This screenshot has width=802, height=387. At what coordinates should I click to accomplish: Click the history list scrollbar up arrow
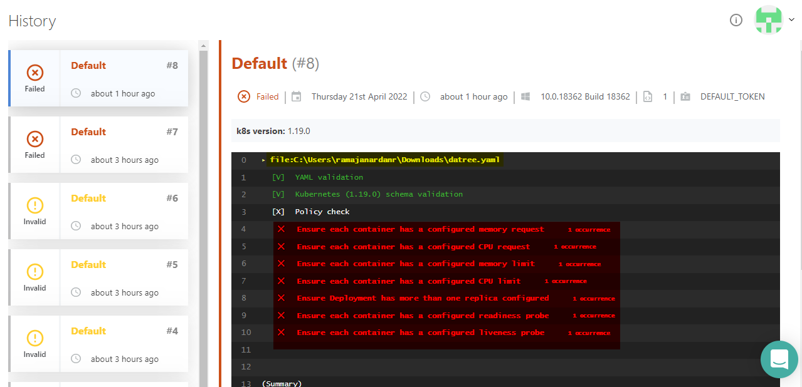(x=203, y=46)
